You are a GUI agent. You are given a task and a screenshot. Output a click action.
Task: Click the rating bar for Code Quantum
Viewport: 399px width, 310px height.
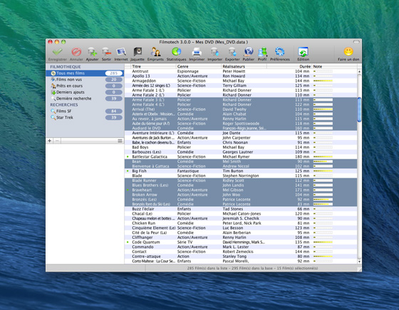[323, 242]
